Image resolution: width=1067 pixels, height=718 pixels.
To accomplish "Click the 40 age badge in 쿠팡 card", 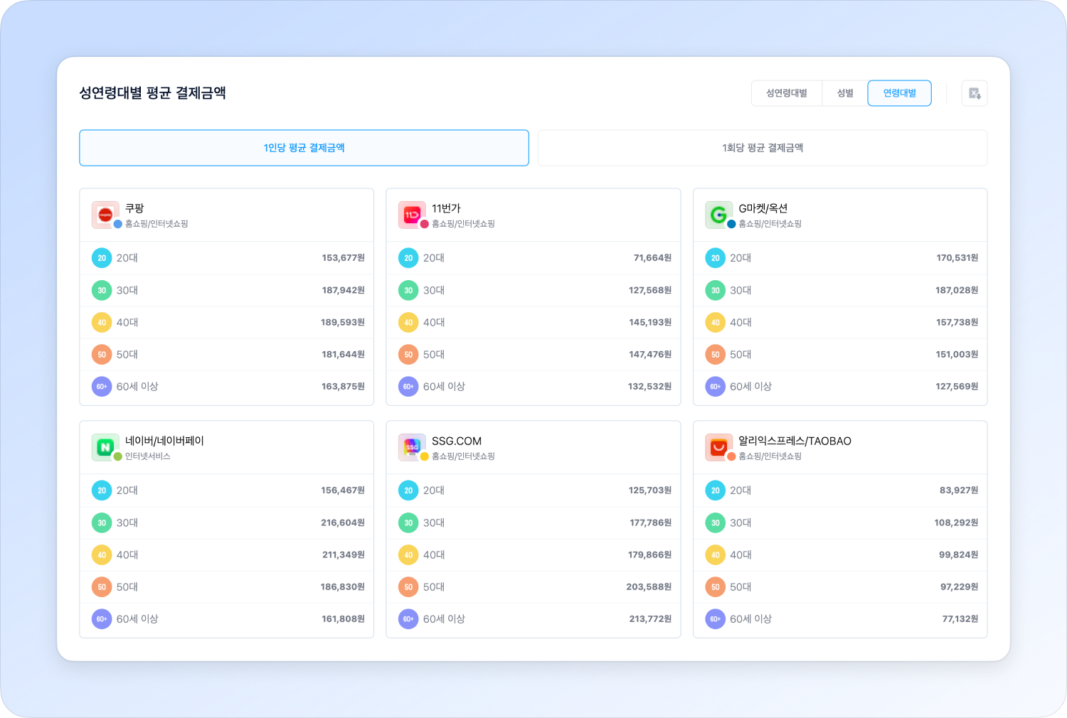I will [102, 323].
